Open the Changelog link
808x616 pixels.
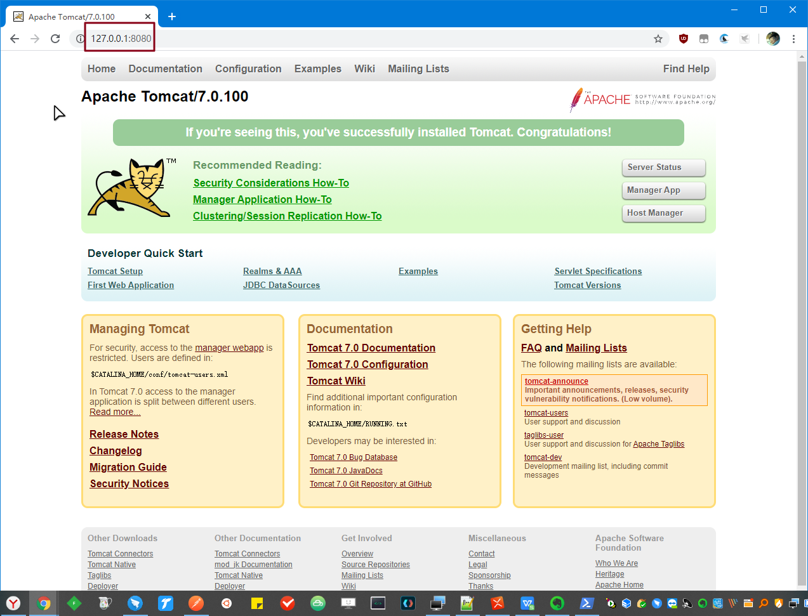point(116,451)
